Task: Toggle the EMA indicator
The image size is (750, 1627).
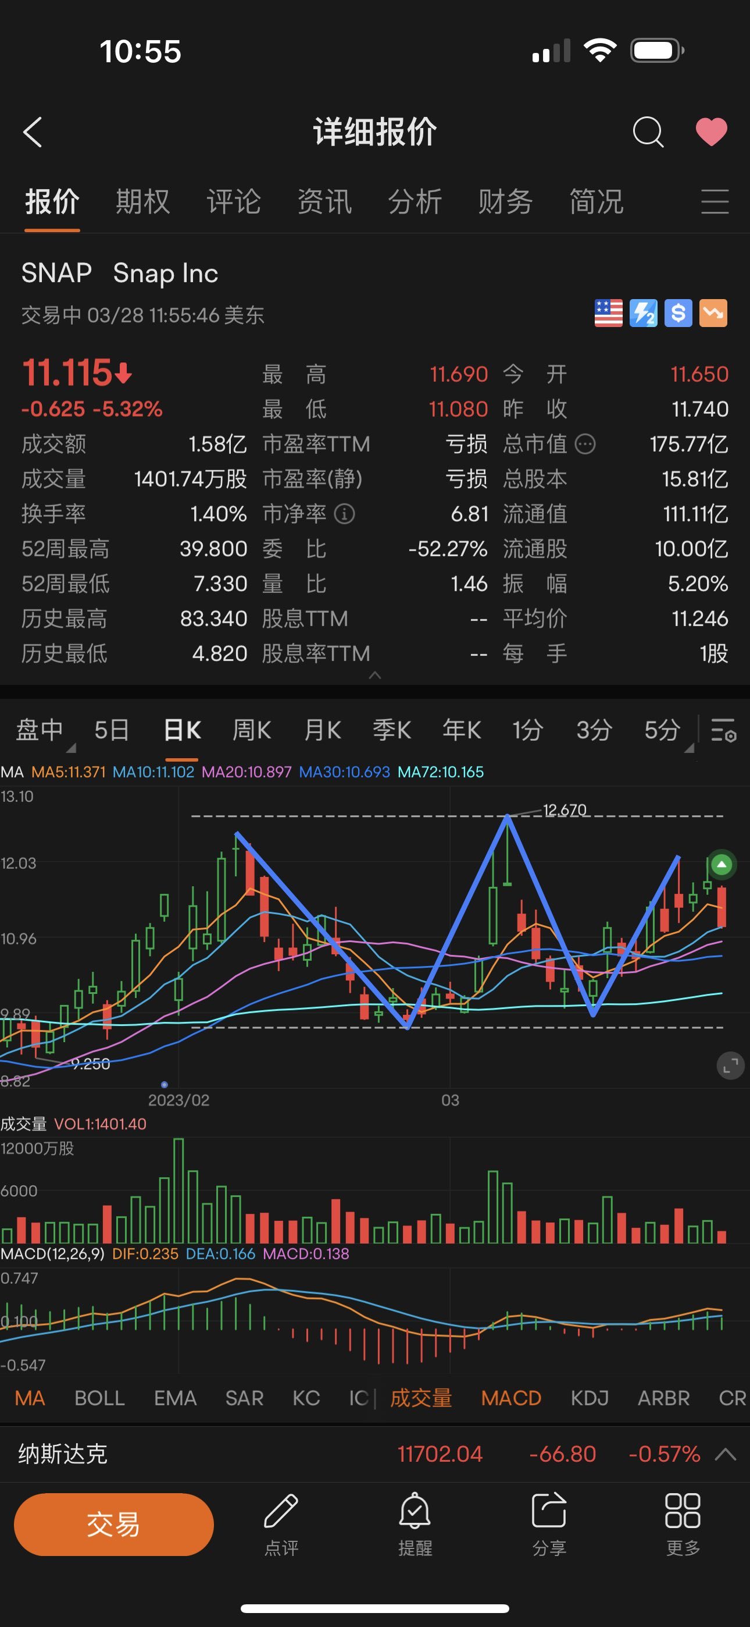Action: pyautogui.click(x=176, y=1398)
